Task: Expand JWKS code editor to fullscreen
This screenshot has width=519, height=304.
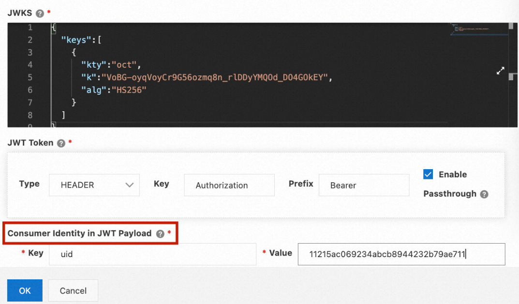Action: pos(501,71)
